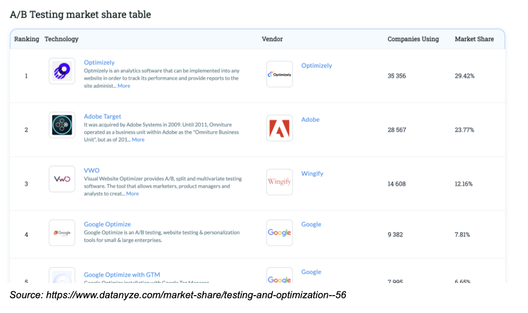The image size is (528, 313).
Task: Select the 35 356 companies value
Action: 397,76
